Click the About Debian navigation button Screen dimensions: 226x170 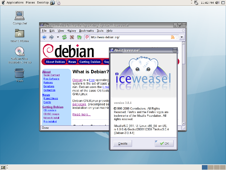[x=55, y=62]
